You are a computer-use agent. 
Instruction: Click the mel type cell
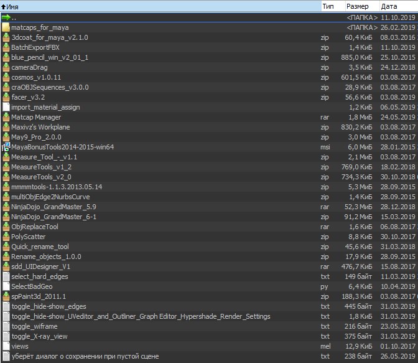pos(325,346)
